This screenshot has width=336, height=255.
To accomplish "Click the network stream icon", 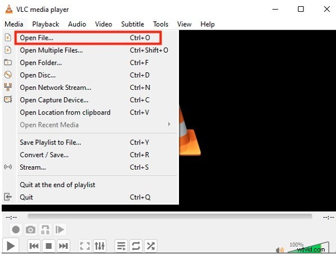I will pyautogui.click(x=8, y=87).
